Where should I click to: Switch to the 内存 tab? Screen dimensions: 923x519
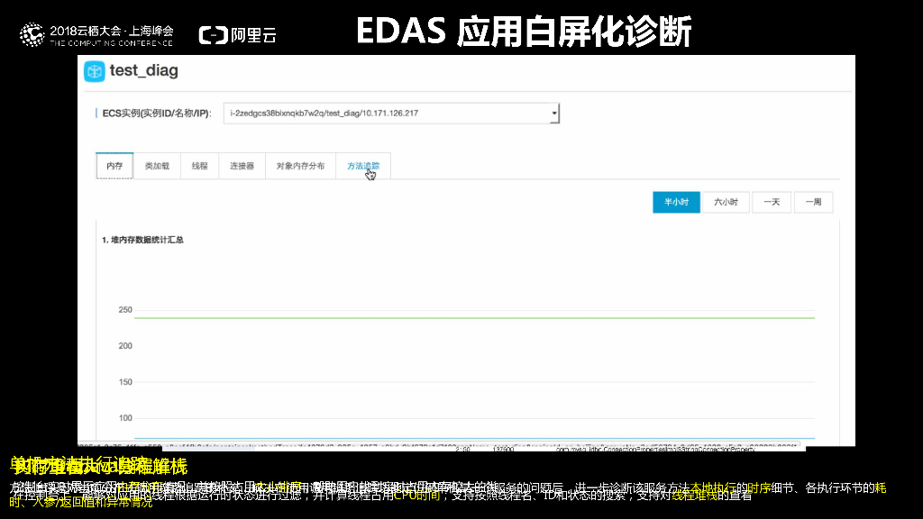(x=114, y=166)
